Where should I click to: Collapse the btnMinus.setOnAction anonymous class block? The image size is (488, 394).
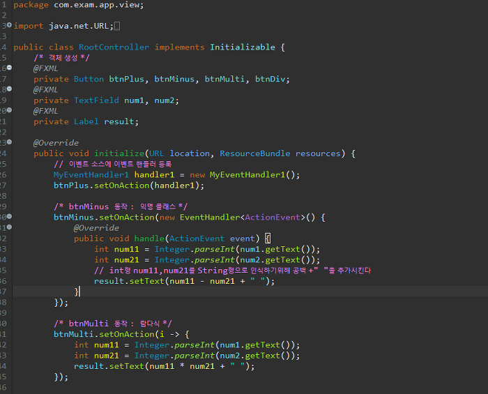[x=9, y=216]
